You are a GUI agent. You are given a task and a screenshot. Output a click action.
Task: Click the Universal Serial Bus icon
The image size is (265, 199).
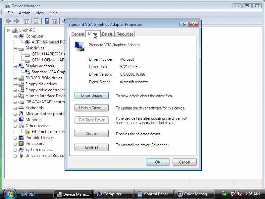point(21,156)
